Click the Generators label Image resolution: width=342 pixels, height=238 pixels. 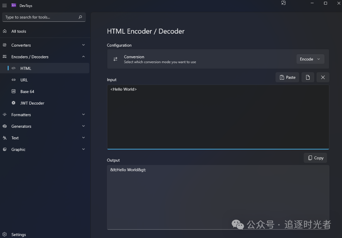21,126
